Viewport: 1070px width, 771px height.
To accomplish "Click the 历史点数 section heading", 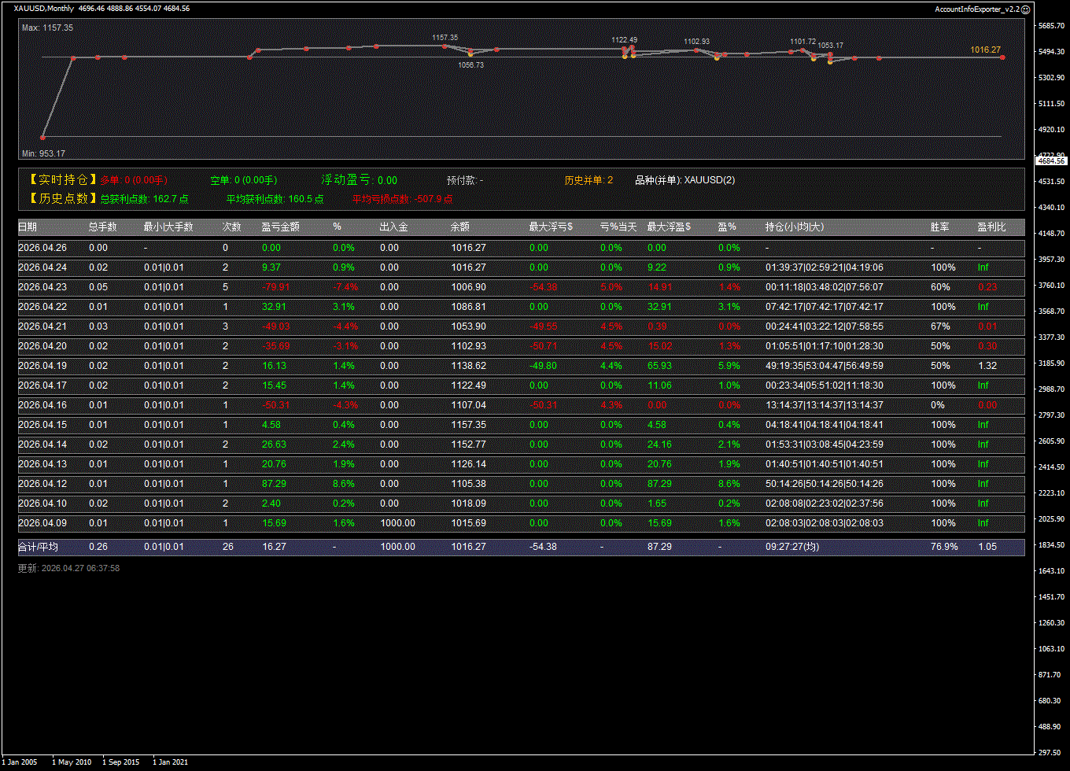I will (63, 199).
